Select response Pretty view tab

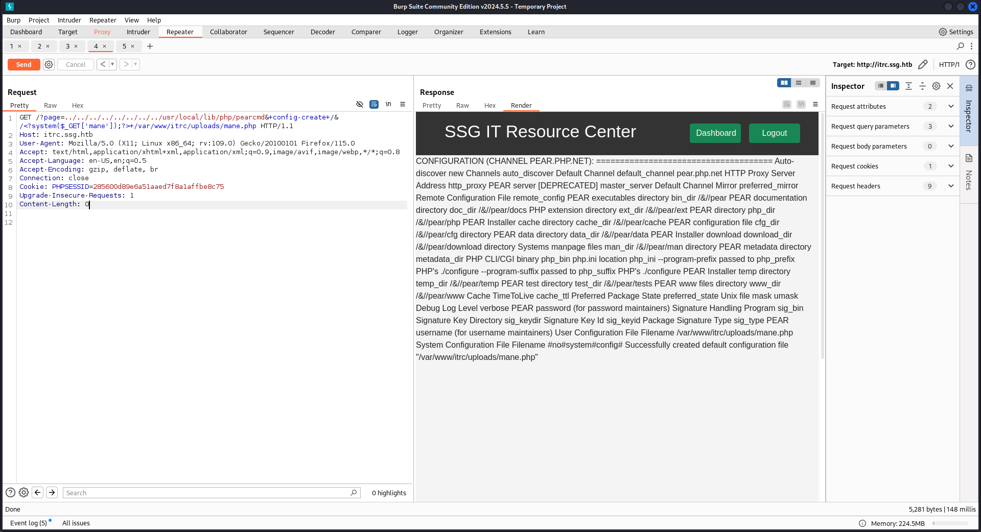432,105
